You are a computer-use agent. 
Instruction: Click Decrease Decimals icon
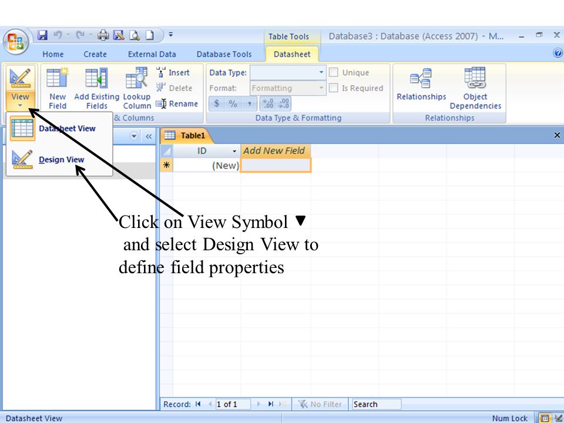283,103
